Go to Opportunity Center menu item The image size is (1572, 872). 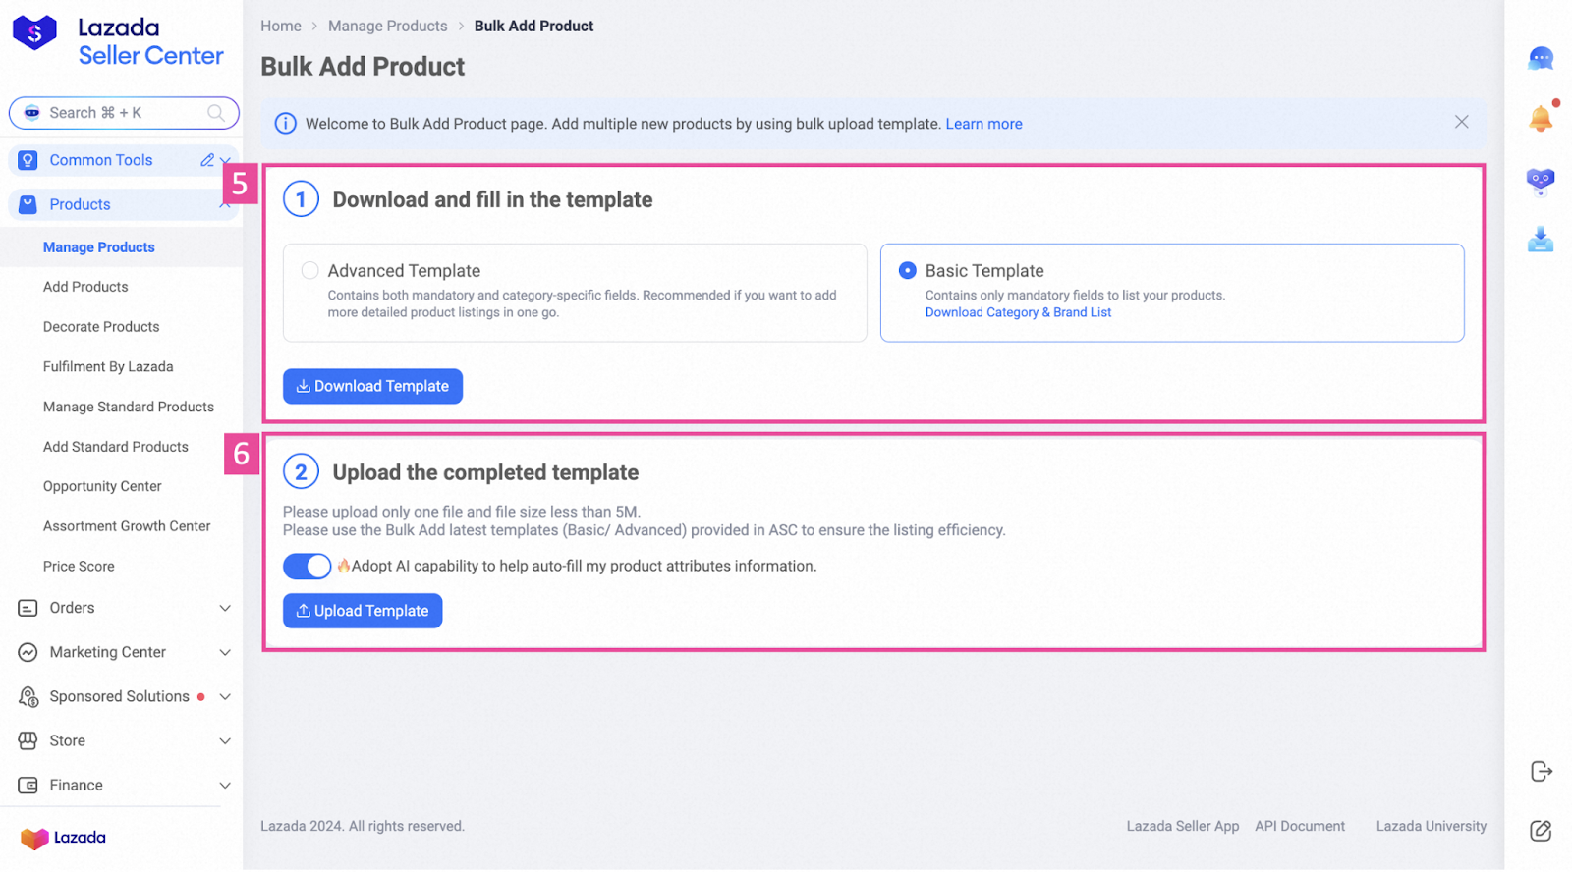[102, 486]
